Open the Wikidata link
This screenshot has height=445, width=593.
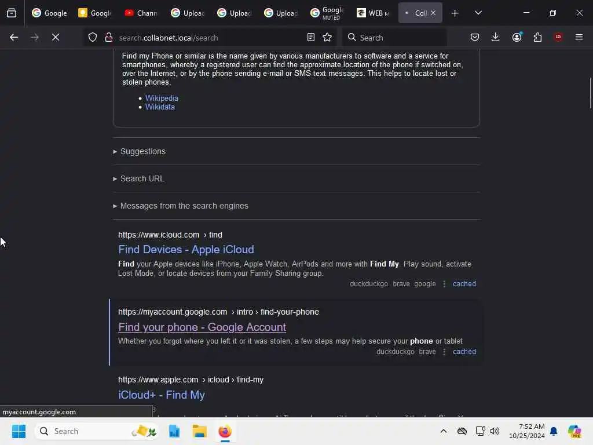[160, 107]
